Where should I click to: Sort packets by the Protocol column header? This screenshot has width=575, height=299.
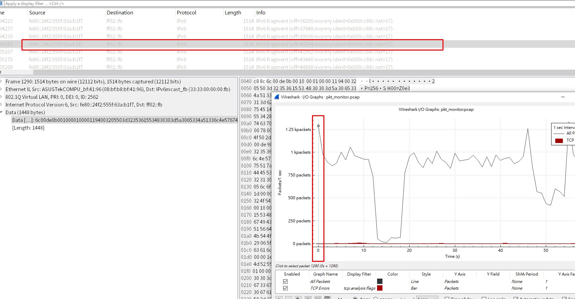click(186, 13)
